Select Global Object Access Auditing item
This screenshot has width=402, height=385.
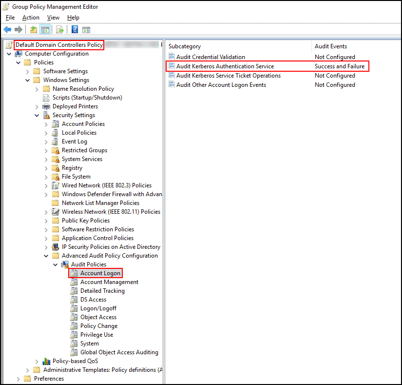119,352
